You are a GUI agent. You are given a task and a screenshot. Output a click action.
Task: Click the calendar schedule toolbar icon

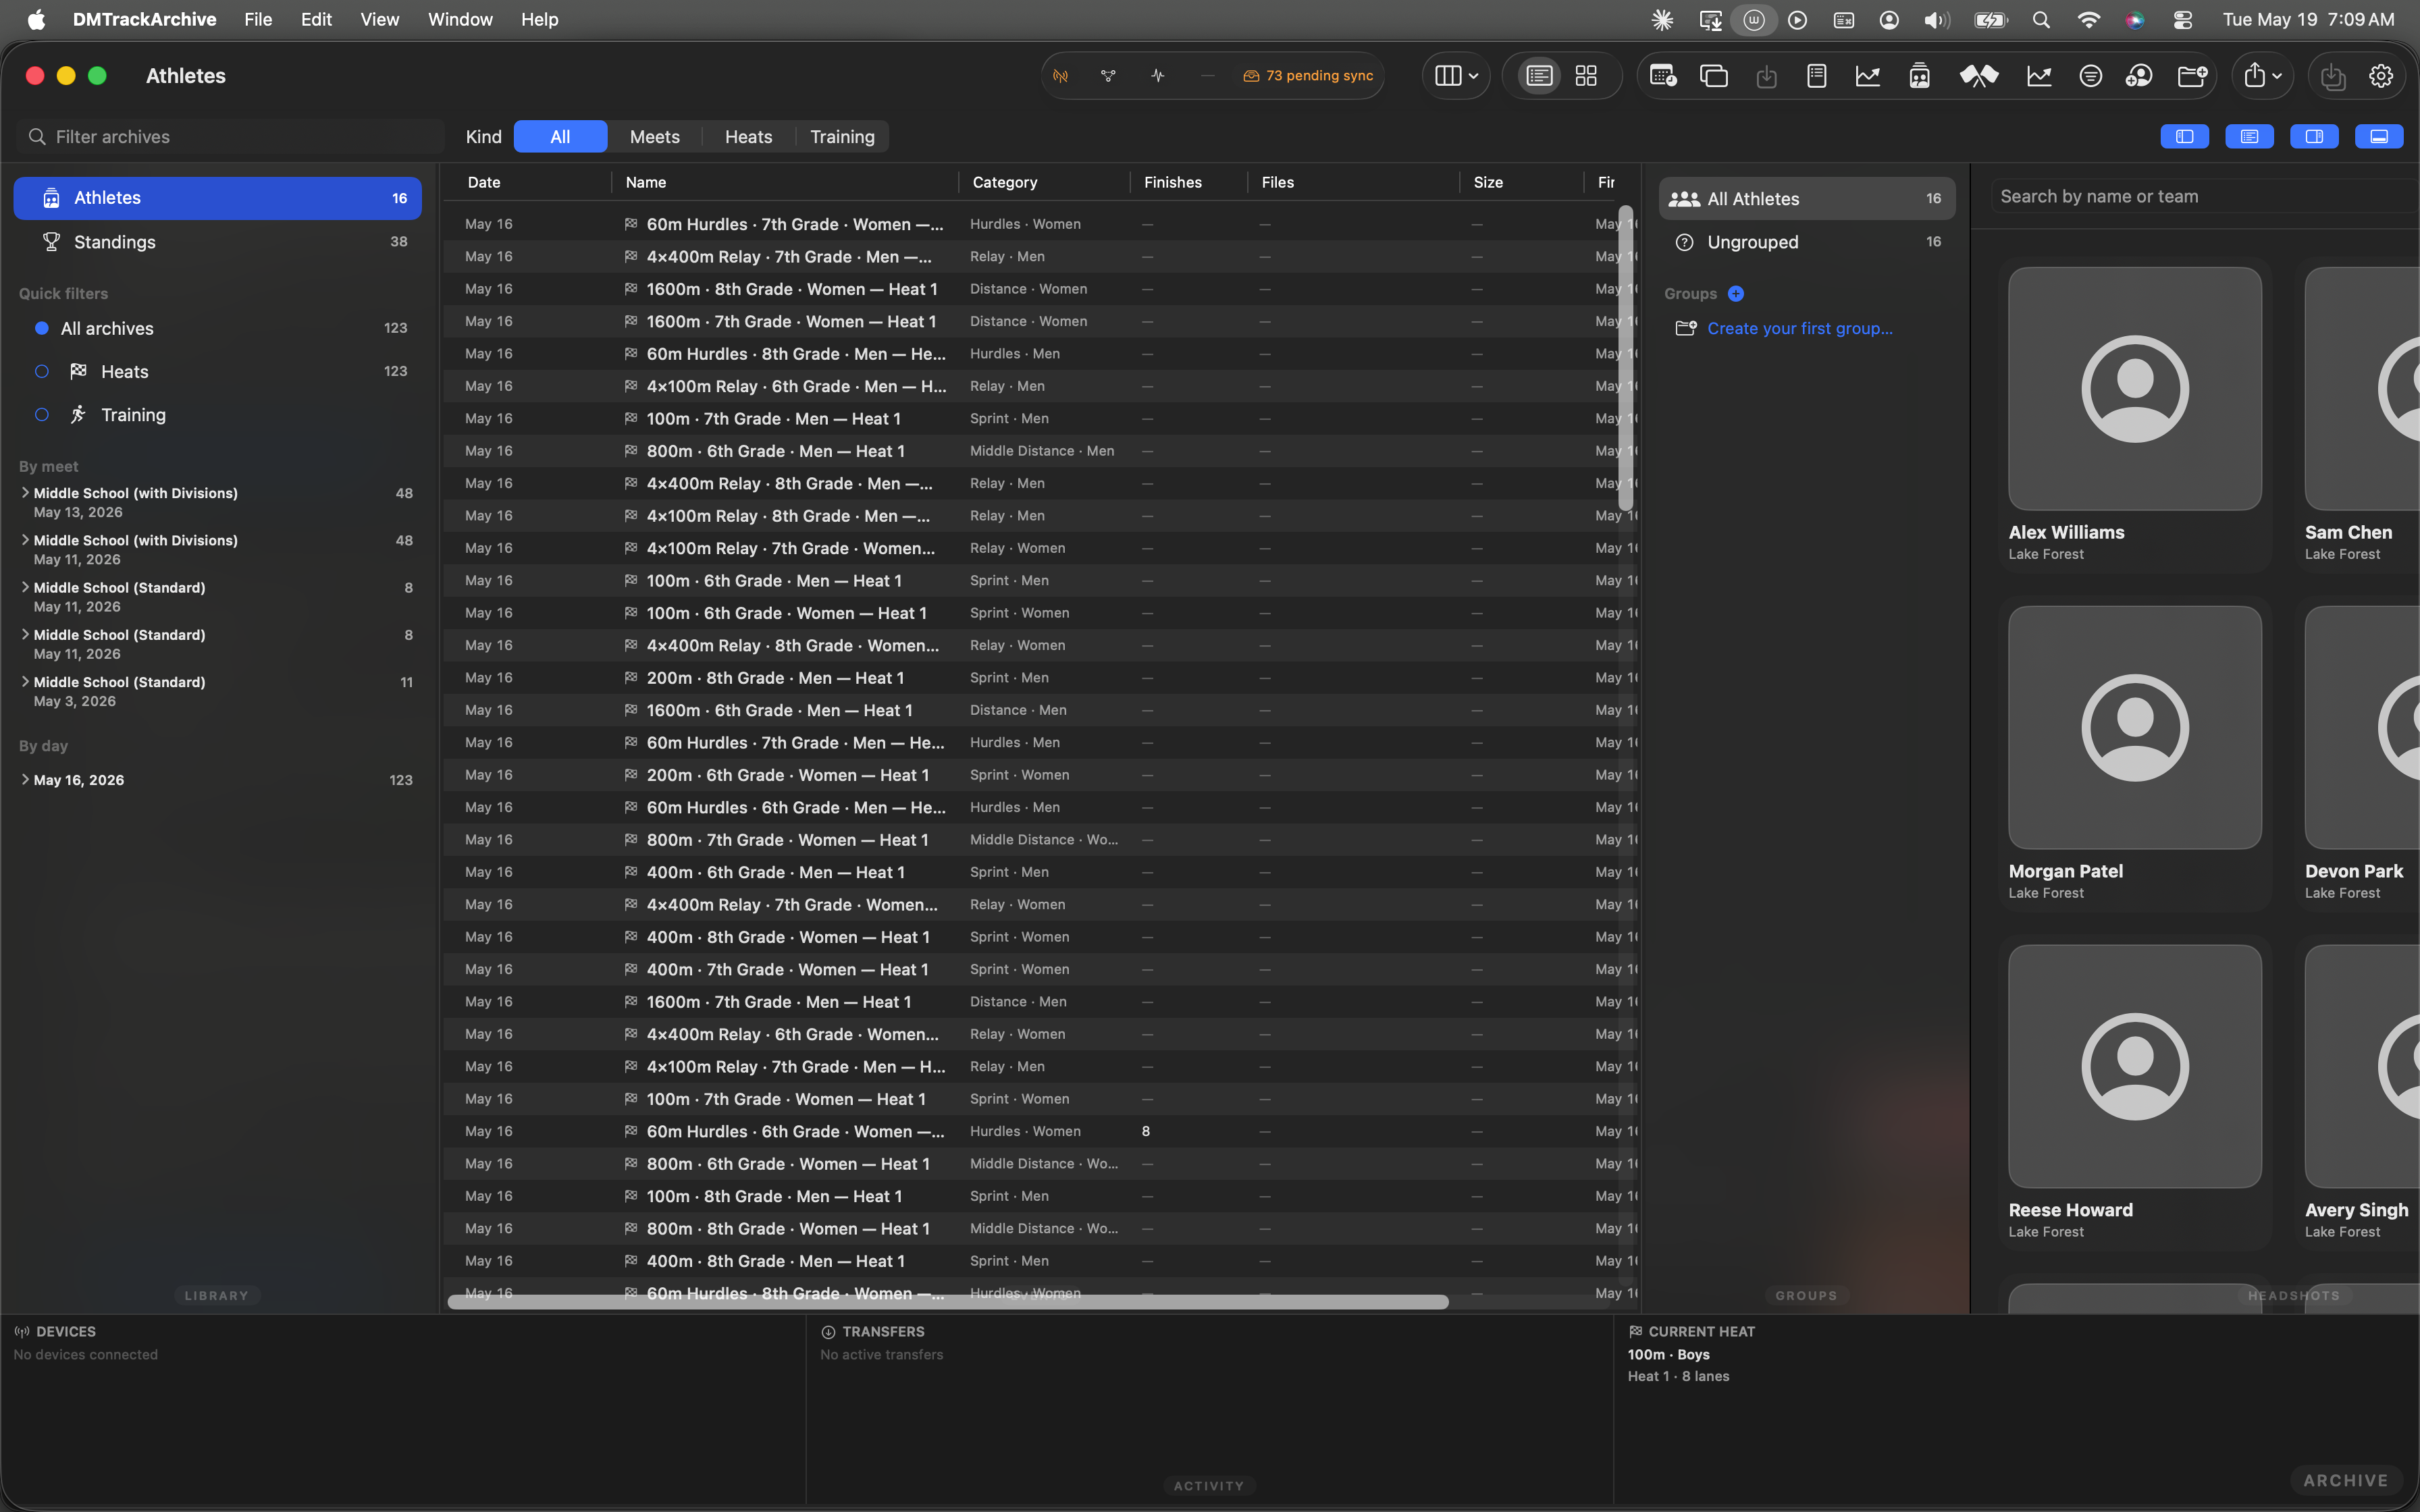click(1663, 76)
